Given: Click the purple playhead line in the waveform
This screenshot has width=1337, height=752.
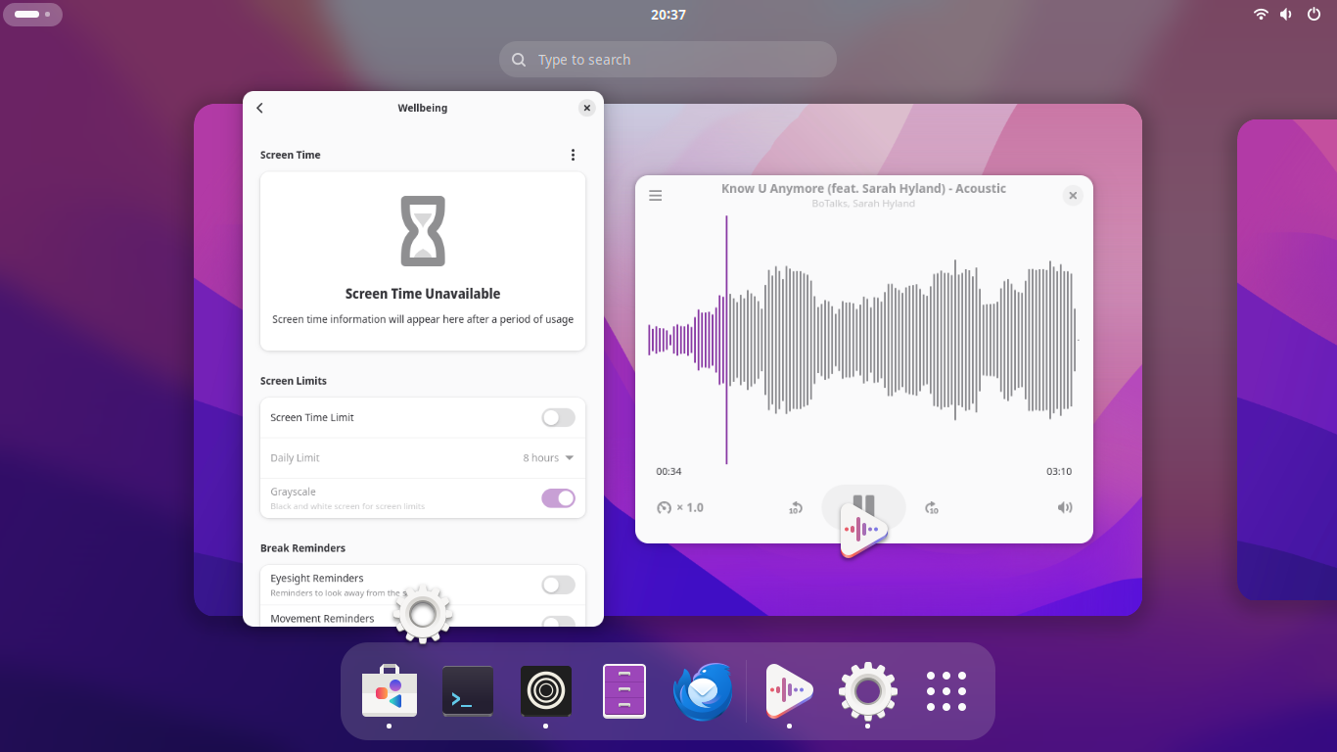Looking at the screenshot, I should coord(726,340).
